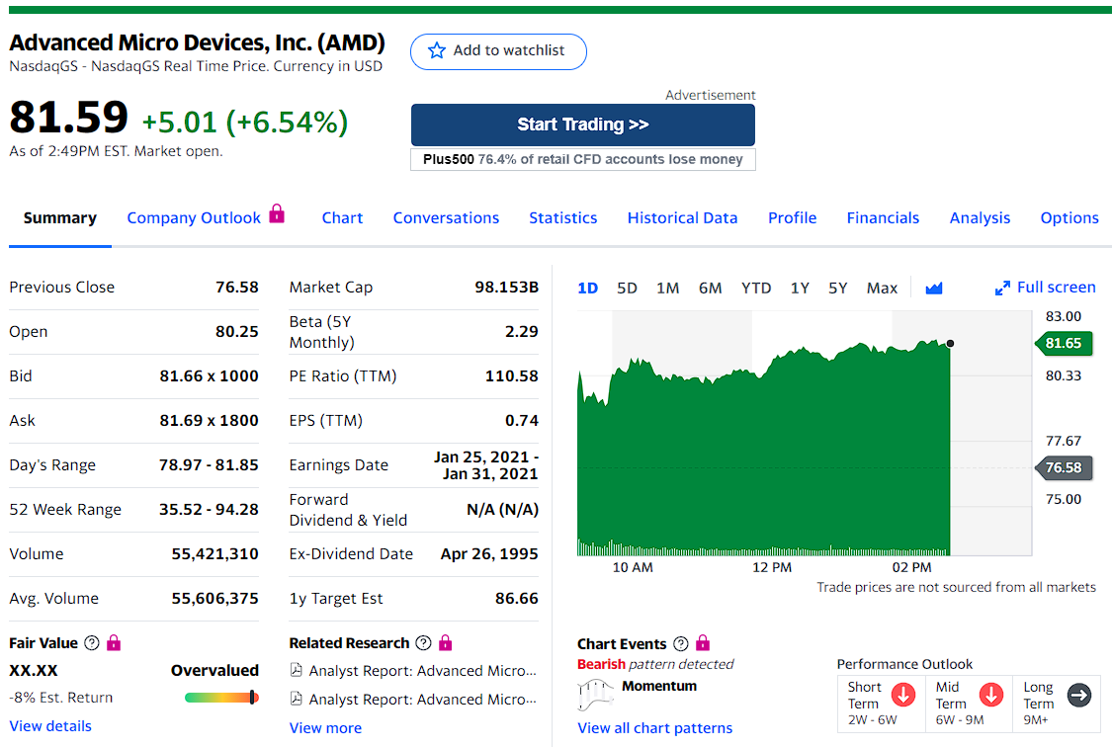Select the 1D chart range

(x=588, y=288)
